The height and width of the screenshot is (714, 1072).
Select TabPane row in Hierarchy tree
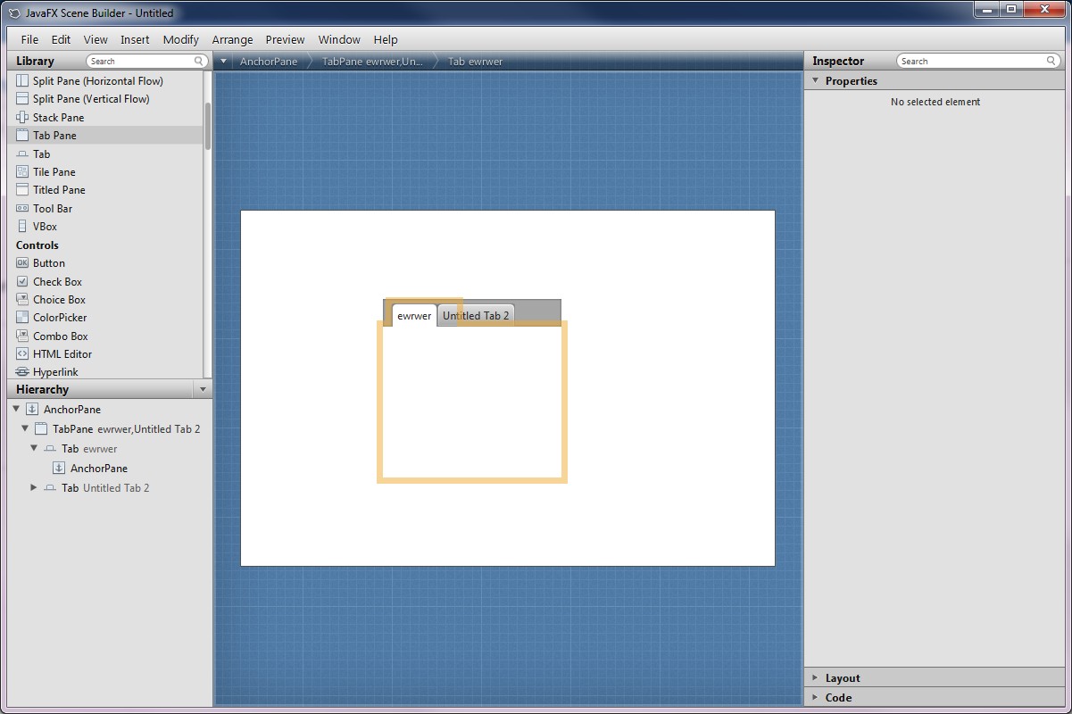pos(125,429)
